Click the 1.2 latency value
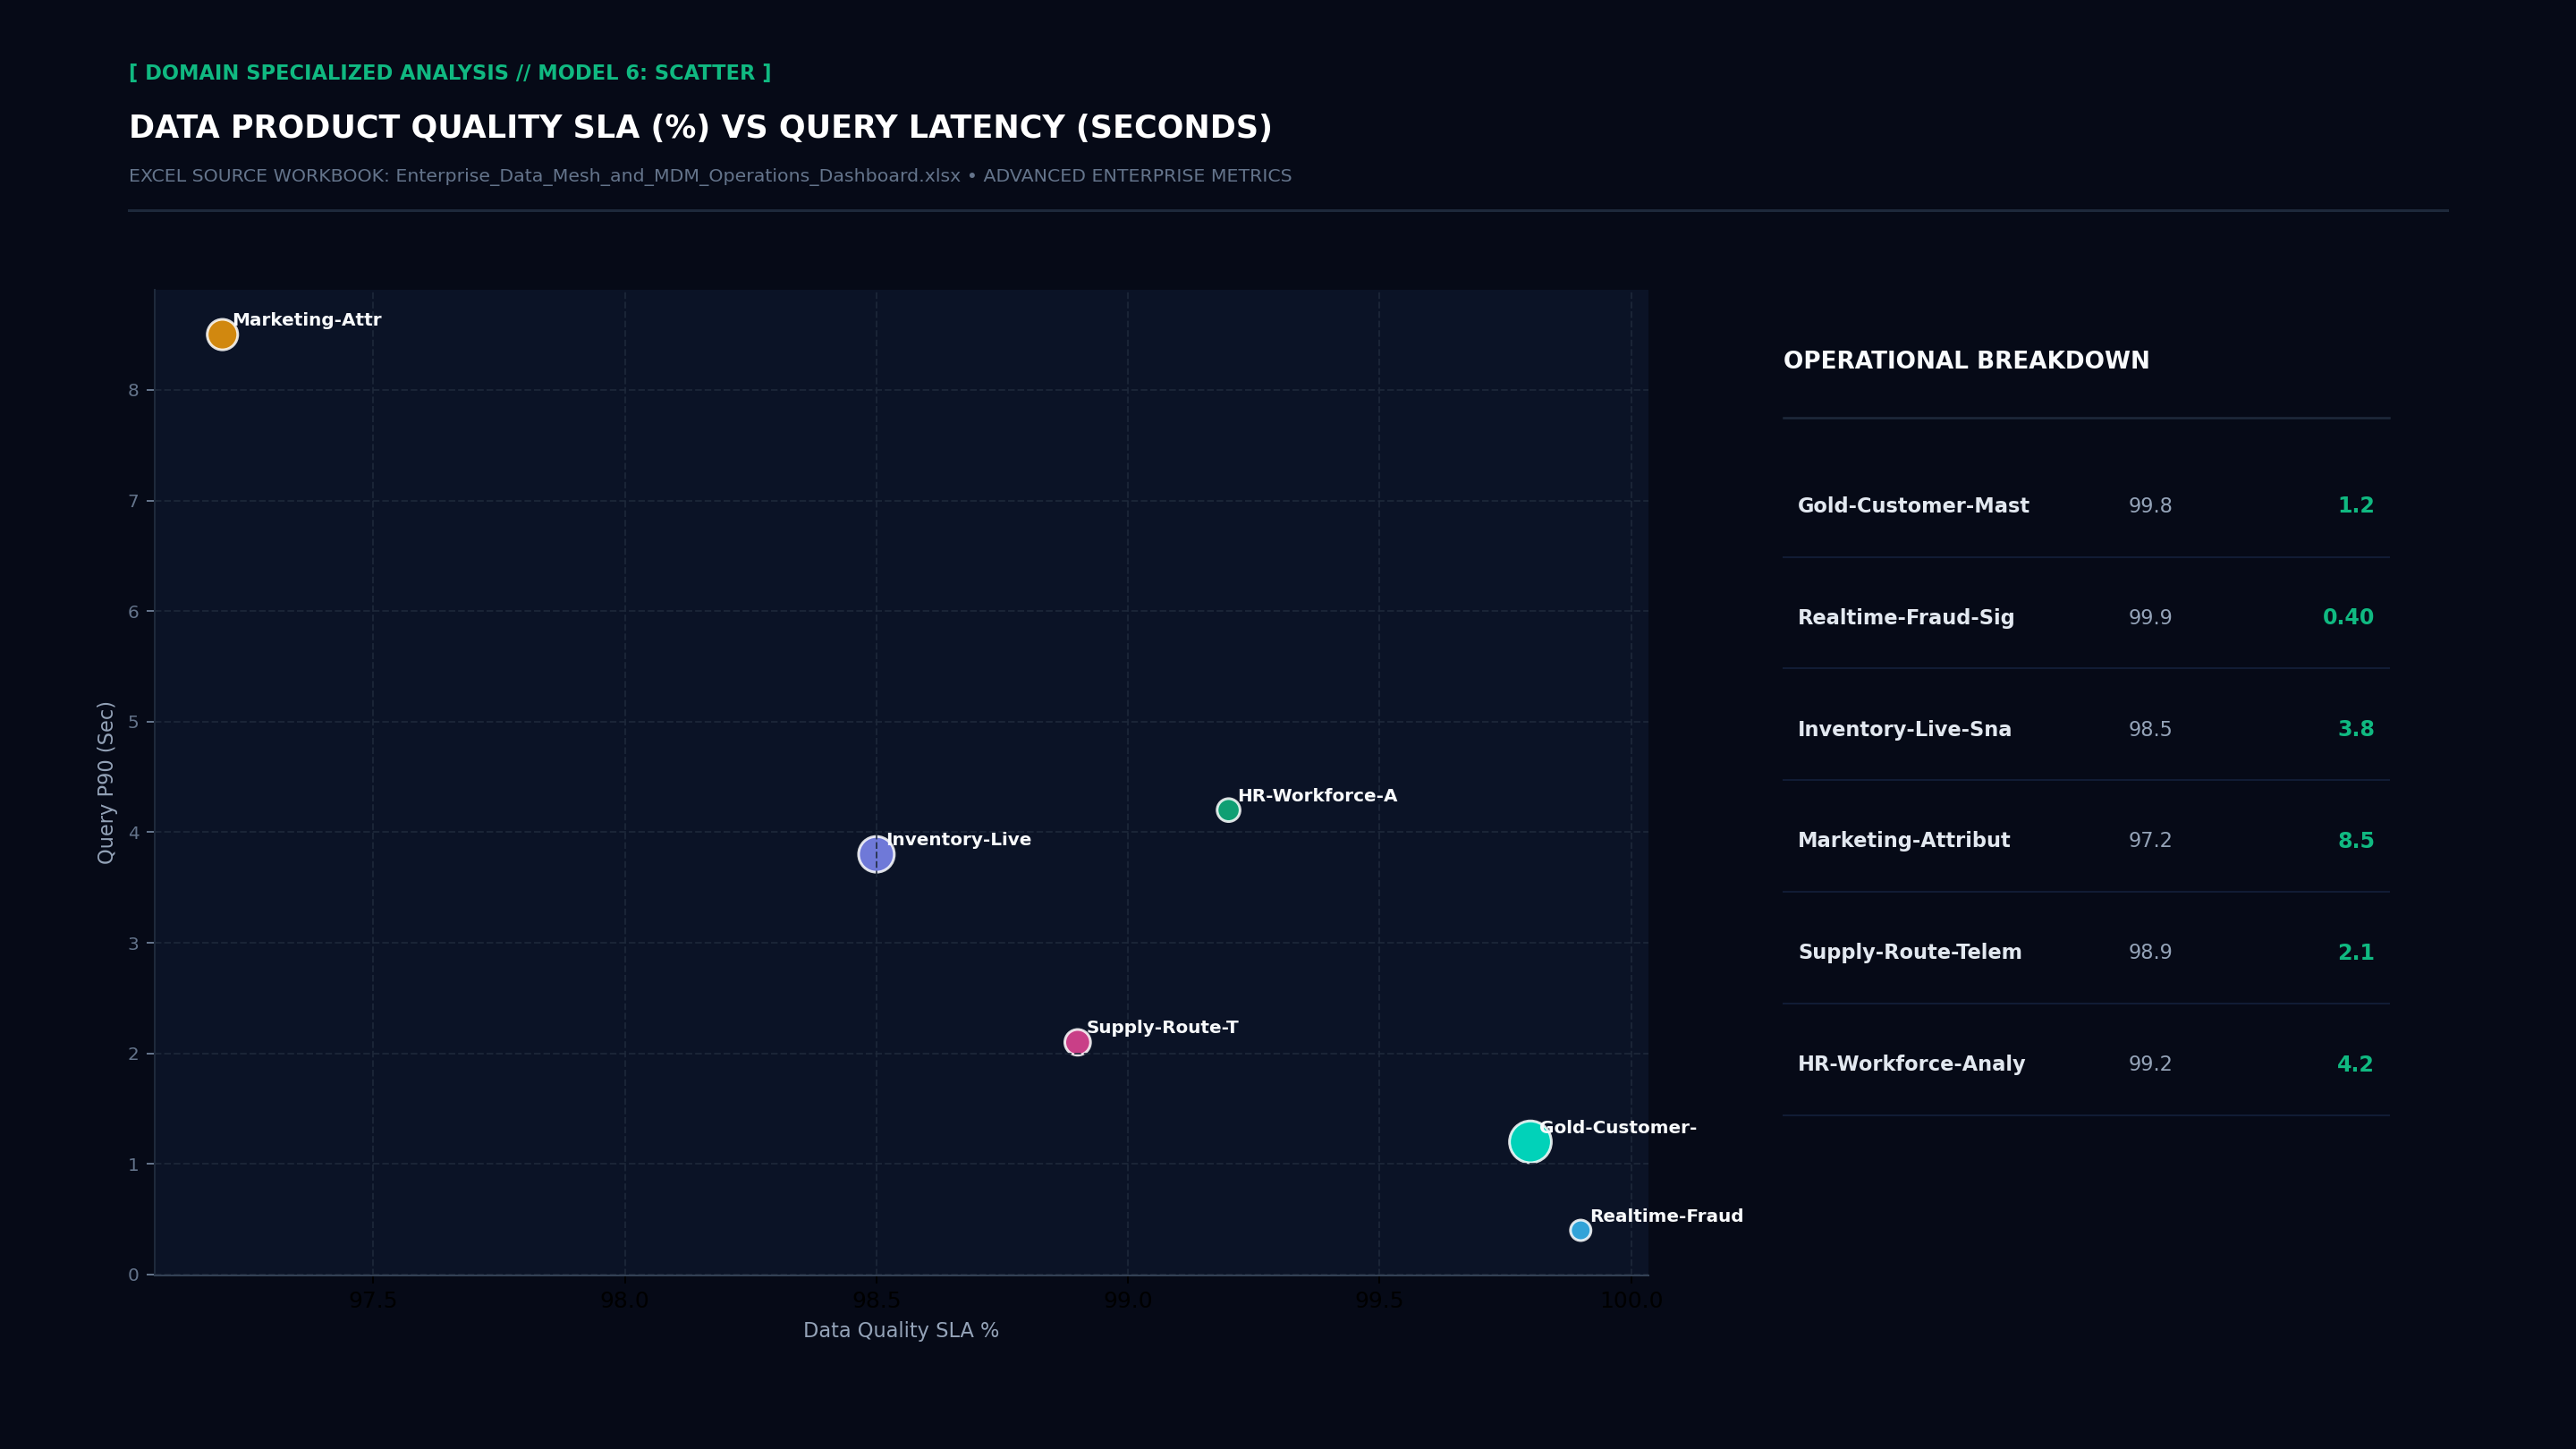 (2355, 506)
